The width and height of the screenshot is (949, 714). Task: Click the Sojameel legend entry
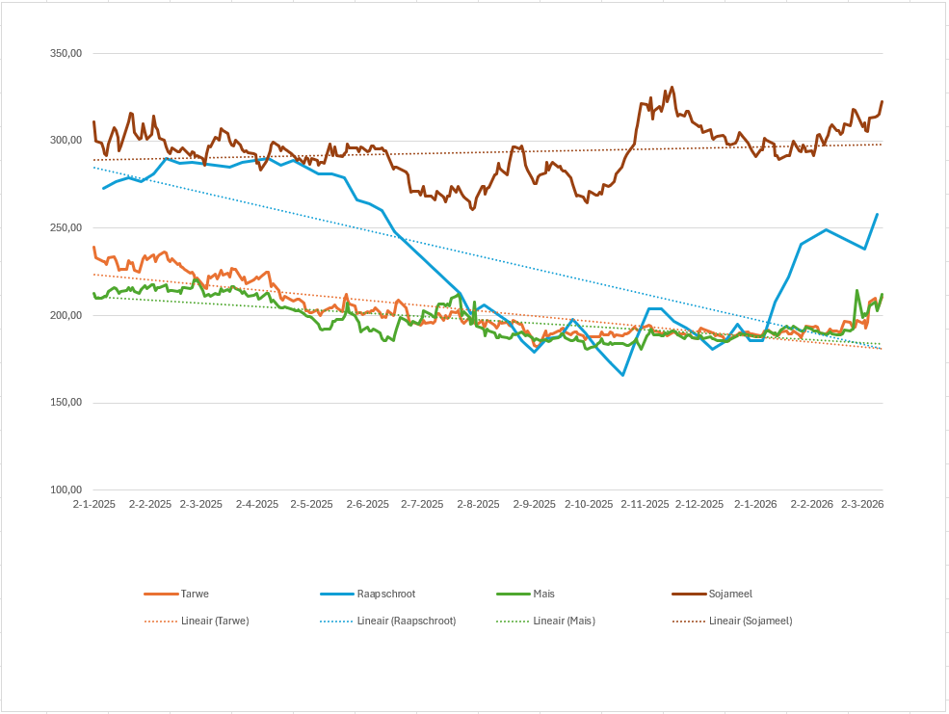coord(731,595)
